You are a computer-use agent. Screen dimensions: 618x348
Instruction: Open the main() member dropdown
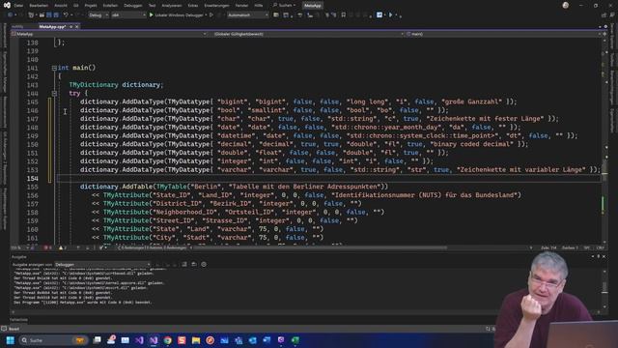(503, 34)
